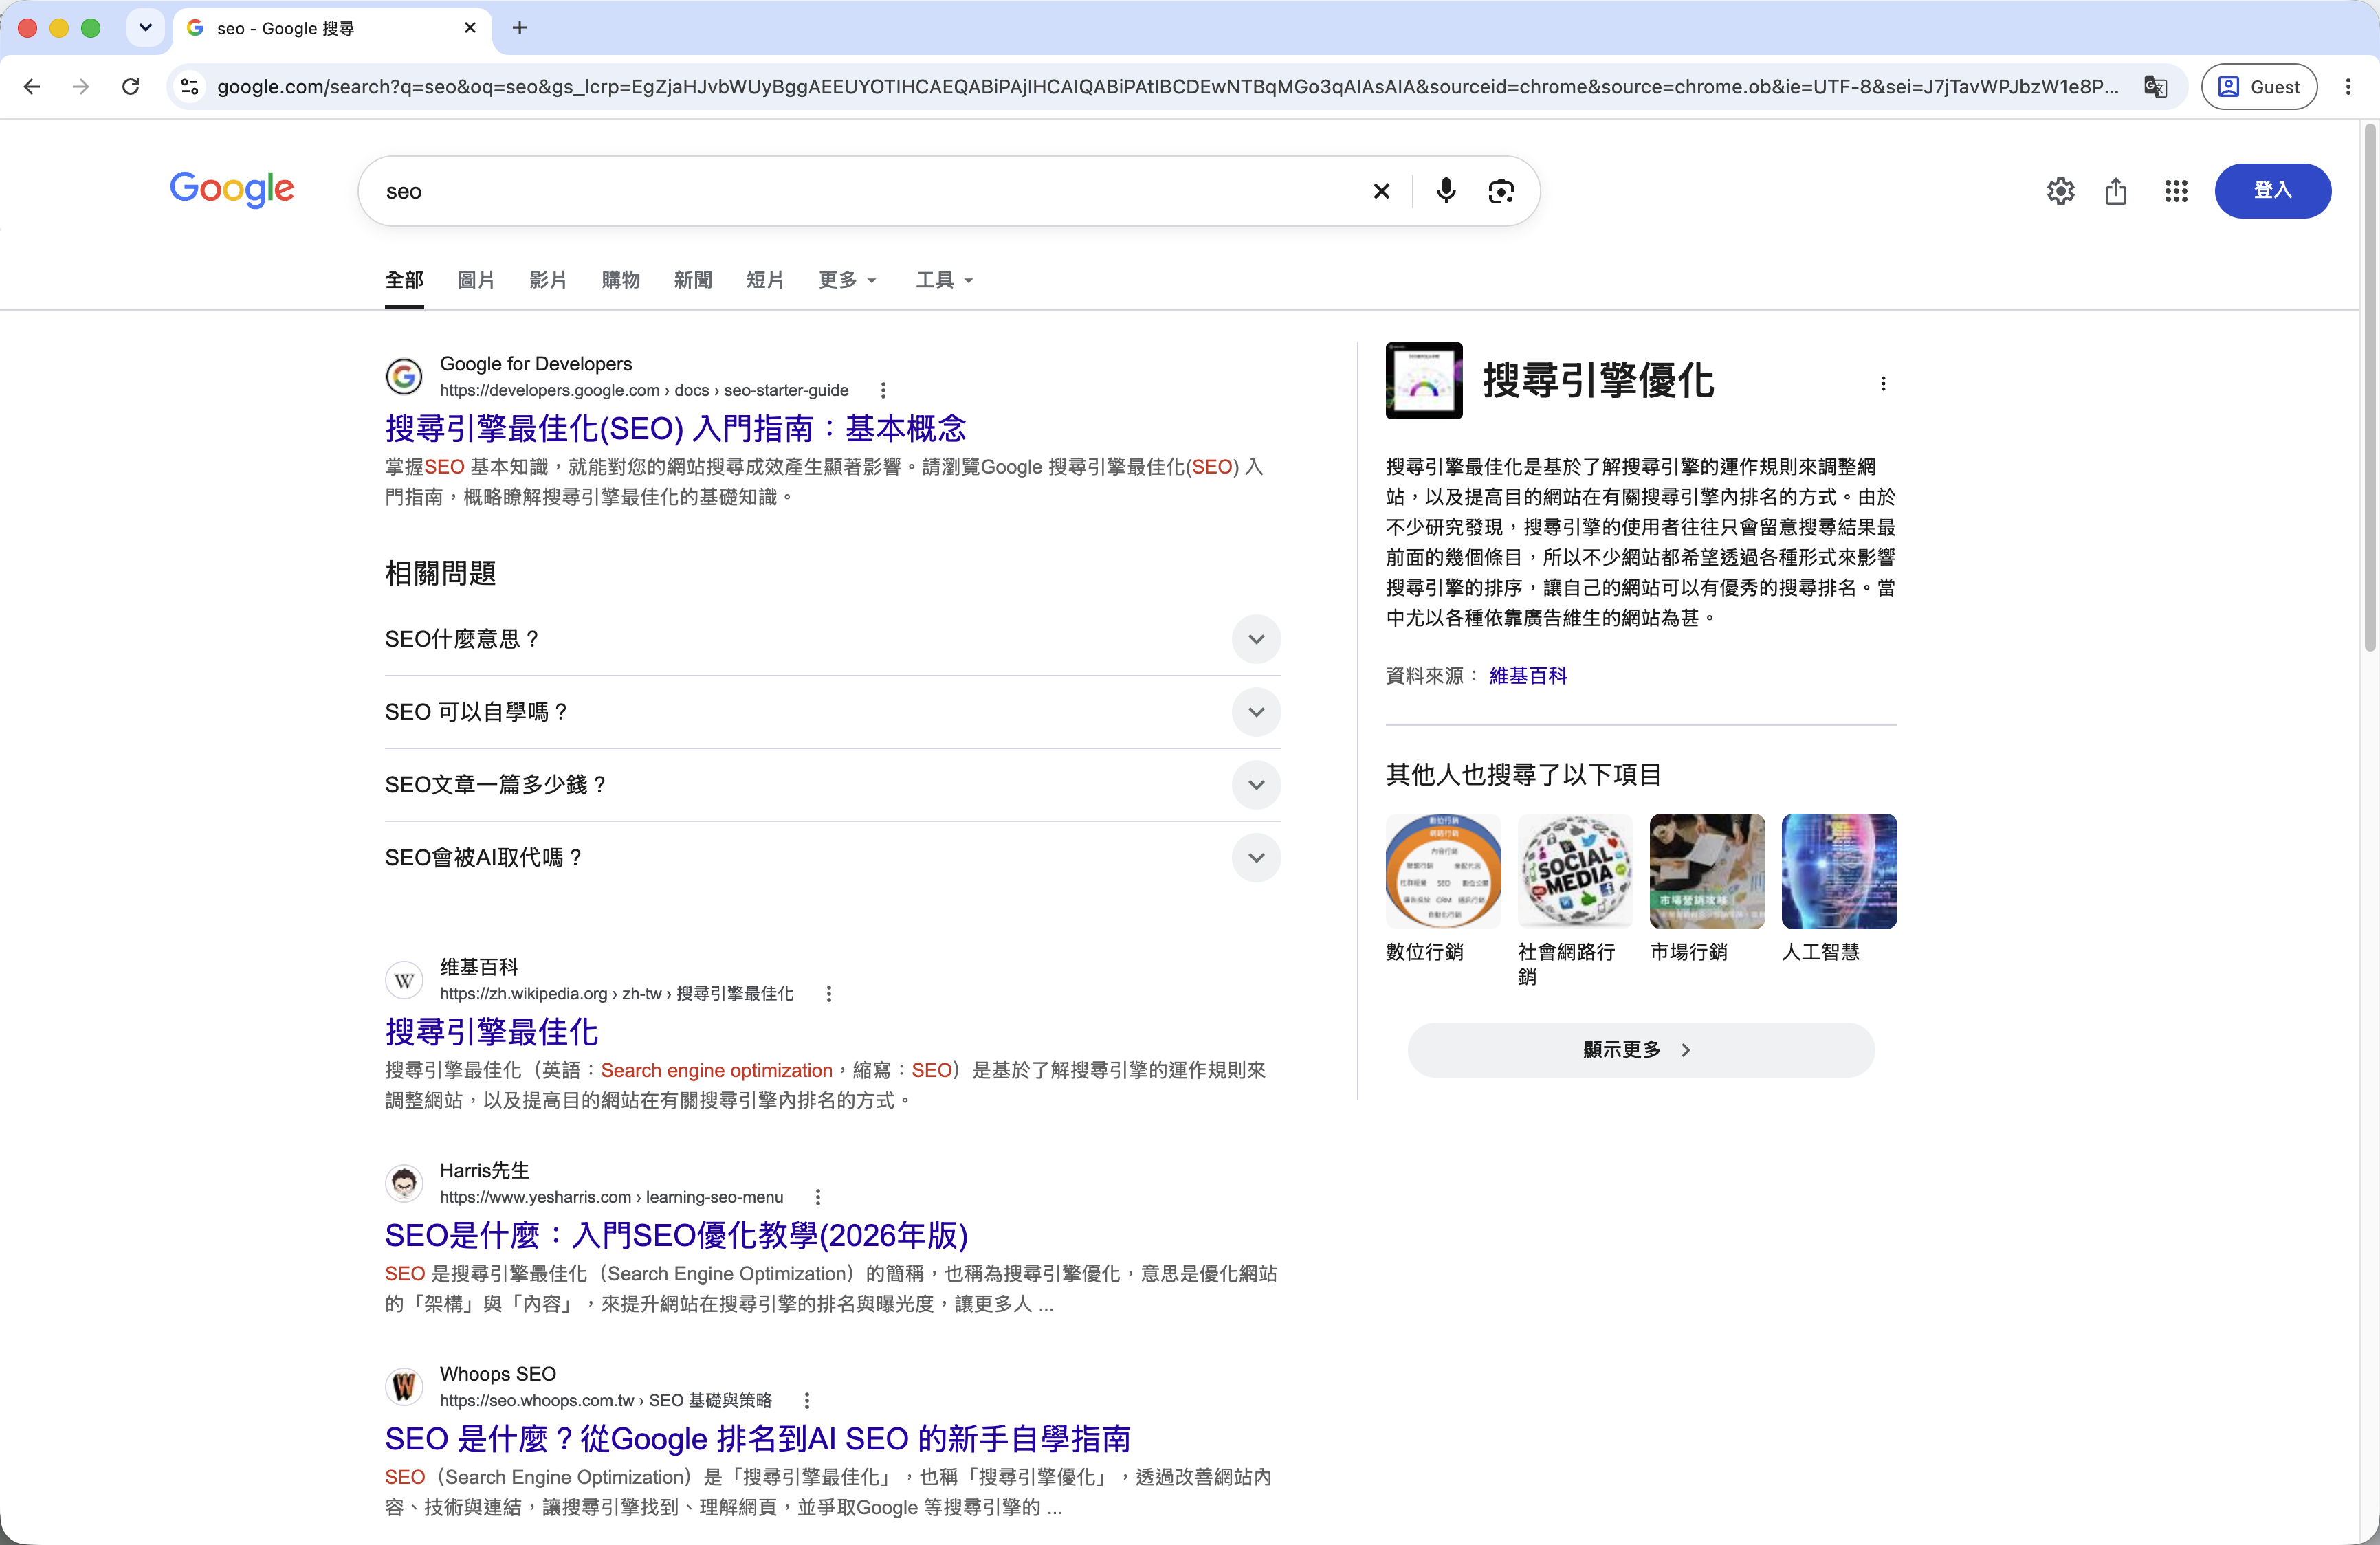Open SEO是什麼：入門SEO優化教學 result
The width and height of the screenshot is (2380, 1545).
[677, 1235]
